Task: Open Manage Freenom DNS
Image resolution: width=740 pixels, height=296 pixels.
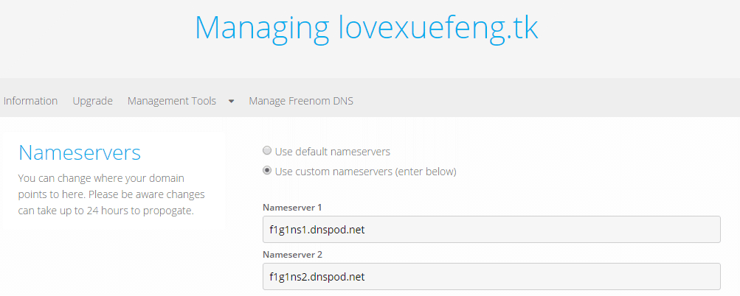Action: (x=301, y=101)
